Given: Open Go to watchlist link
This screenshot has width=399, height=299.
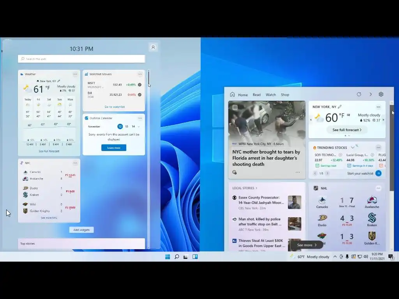Looking at the screenshot, I should point(115,107).
